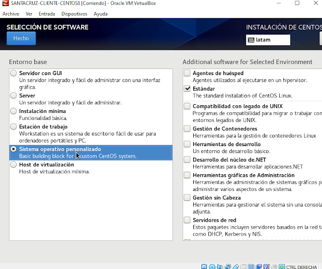Click 'Basic building block for a custom CentOS system' text
The height and width of the screenshot is (269, 322).
(78, 156)
